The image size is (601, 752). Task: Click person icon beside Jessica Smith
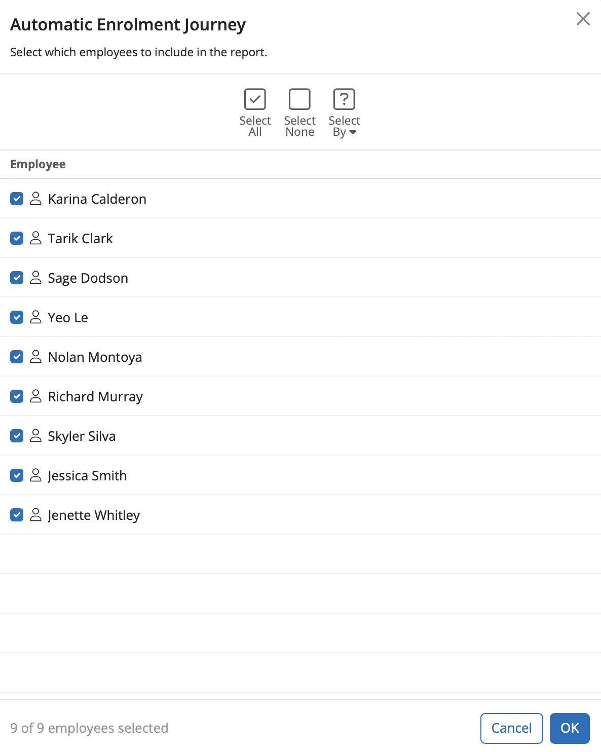pos(35,475)
